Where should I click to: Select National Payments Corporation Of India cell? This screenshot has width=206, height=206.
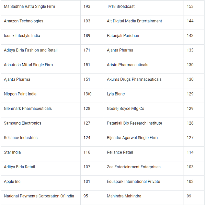pos(39,196)
